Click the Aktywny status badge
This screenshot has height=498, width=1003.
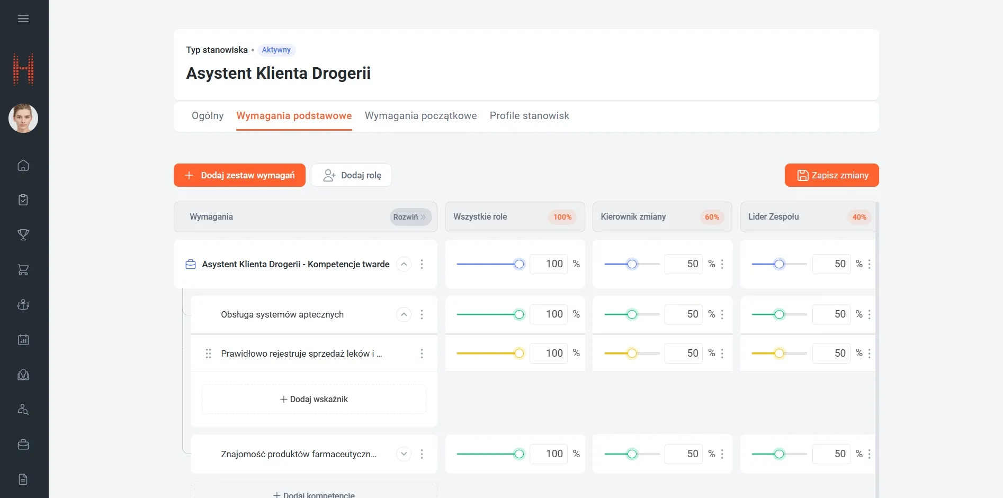point(276,50)
